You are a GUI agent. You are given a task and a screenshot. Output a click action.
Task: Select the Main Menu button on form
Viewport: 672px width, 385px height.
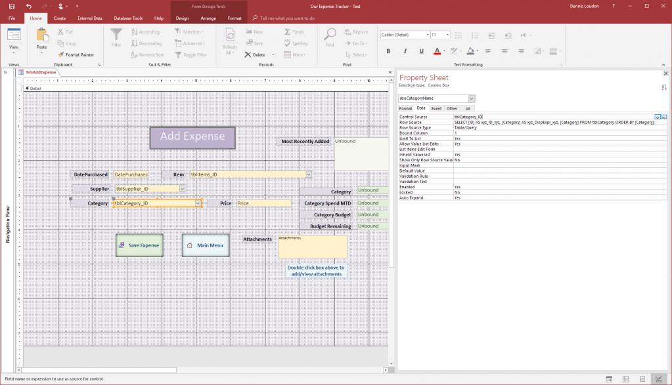click(205, 245)
